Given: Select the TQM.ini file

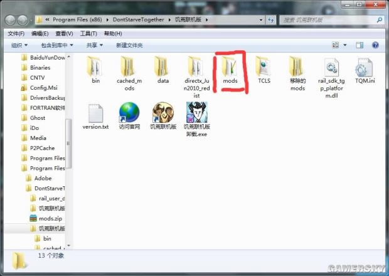Looking at the screenshot, I should pyautogui.click(x=365, y=70).
